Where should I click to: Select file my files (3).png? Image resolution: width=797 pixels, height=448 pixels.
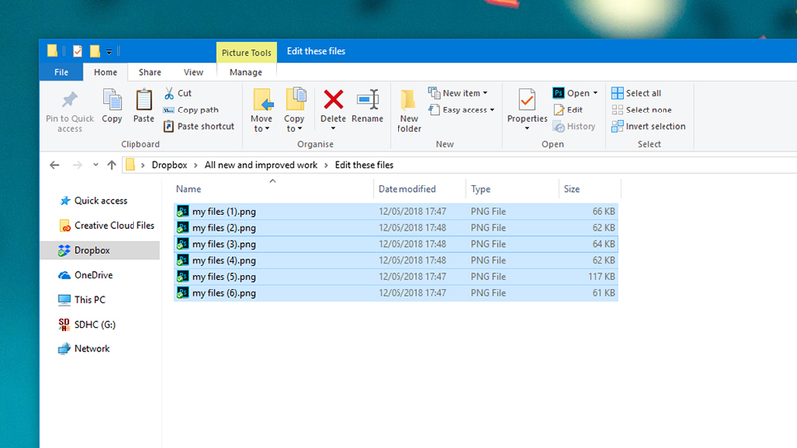pos(396,244)
